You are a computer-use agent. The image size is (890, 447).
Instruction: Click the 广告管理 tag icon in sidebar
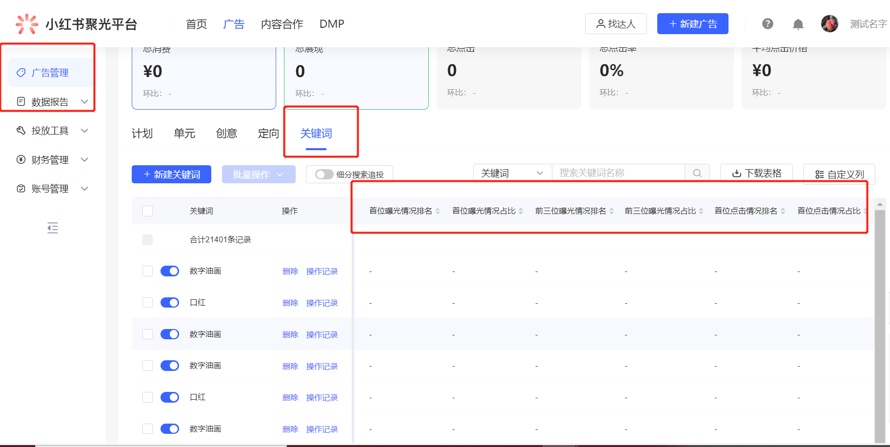[21, 73]
